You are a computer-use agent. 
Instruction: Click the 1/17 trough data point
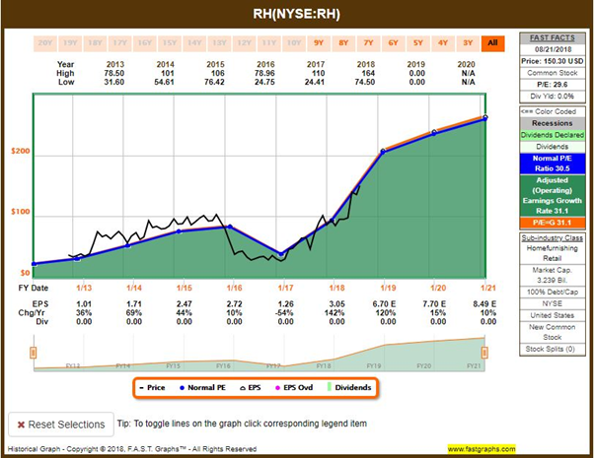pos(280,254)
